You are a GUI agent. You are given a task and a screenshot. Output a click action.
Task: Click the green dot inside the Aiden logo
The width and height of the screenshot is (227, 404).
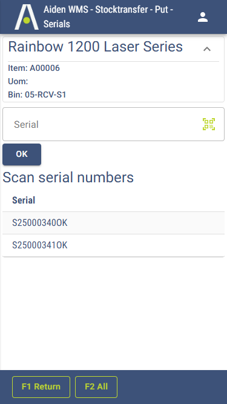click(27, 20)
